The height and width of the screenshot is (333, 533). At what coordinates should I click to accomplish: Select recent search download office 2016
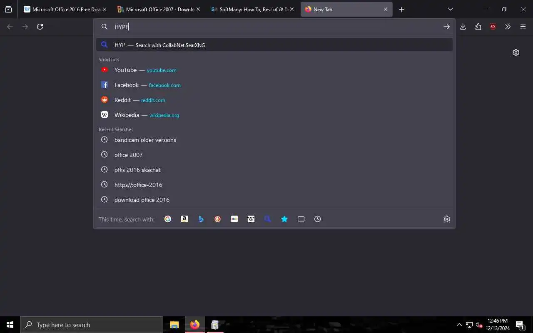click(274, 200)
